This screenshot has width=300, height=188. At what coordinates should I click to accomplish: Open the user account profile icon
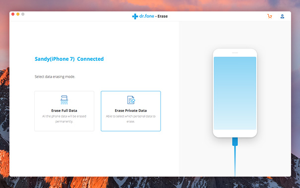pos(282,16)
